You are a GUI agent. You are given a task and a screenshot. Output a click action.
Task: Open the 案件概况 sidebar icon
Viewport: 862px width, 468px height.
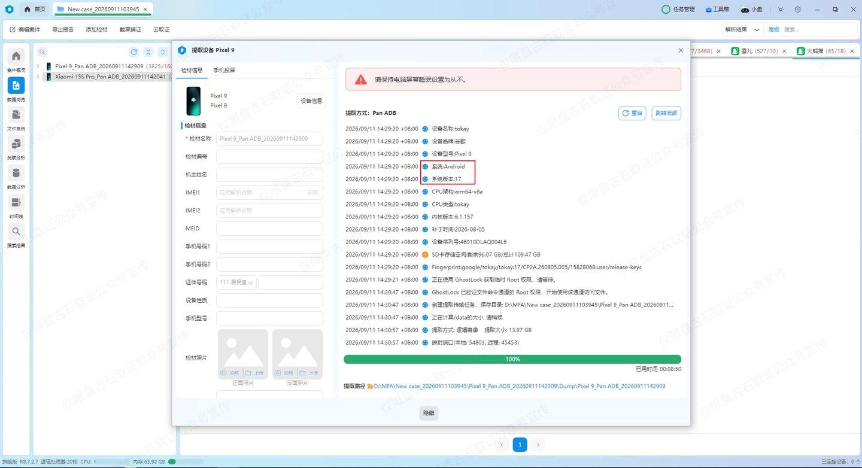click(x=16, y=56)
